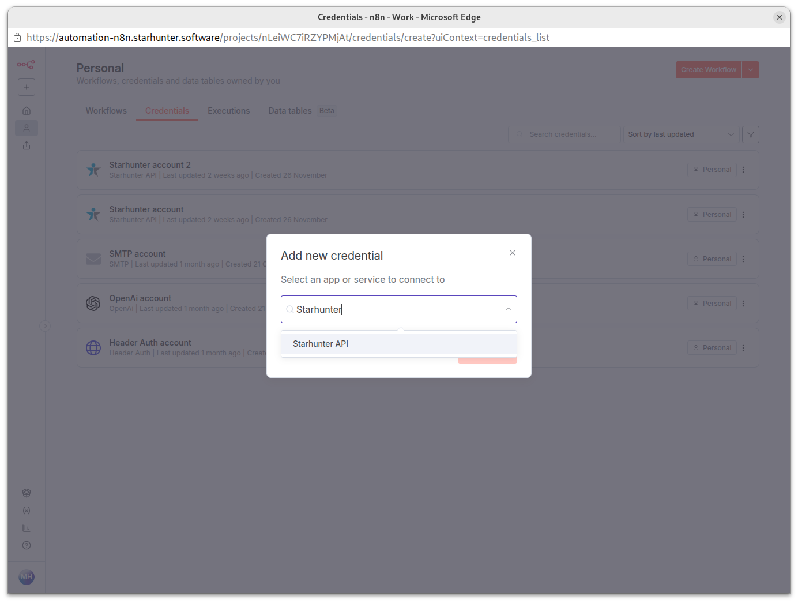Open the Help question-mark sidebar icon
The width and height of the screenshot is (798, 603).
(x=27, y=545)
